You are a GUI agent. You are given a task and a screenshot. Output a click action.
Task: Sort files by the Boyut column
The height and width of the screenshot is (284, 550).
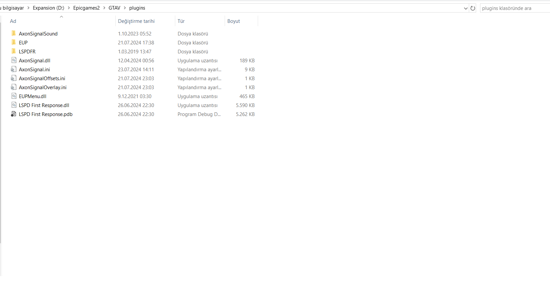(x=234, y=21)
